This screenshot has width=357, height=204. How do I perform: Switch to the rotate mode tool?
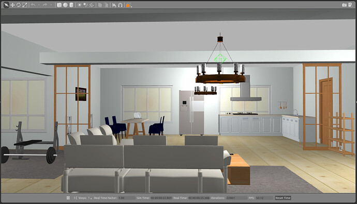point(19,5)
